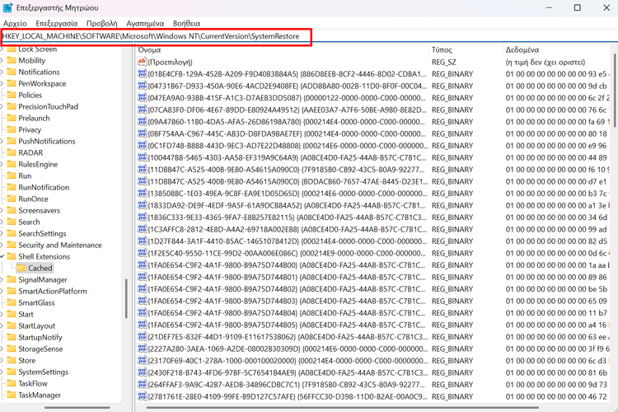Expand the Notifications tree node arrow
The height and width of the screenshot is (412, 618).
click(2, 73)
